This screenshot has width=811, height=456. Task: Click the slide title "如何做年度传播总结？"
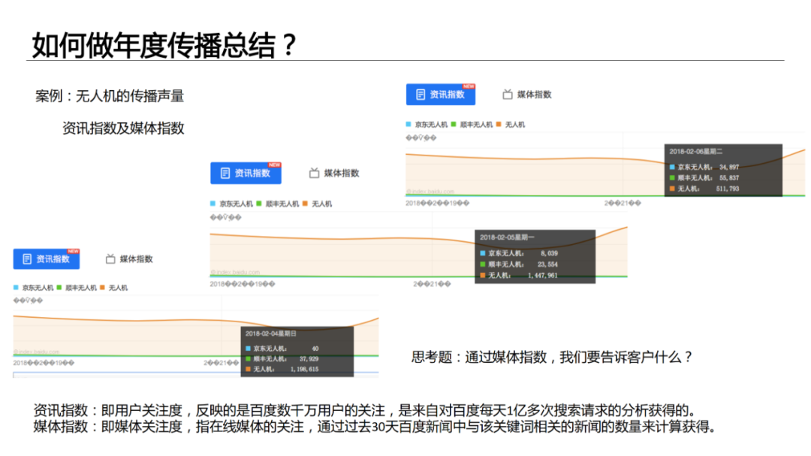click(x=164, y=45)
